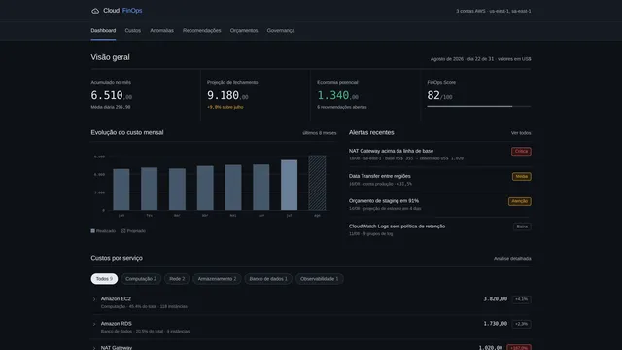Filter services by Observabilidade 1
This screenshot has width=622, height=350.
point(320,279)
